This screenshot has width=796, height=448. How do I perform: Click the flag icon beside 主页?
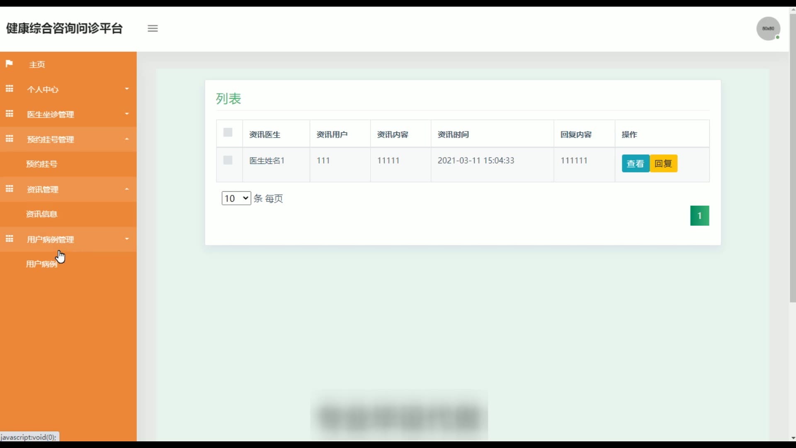(x=9, y=63)
